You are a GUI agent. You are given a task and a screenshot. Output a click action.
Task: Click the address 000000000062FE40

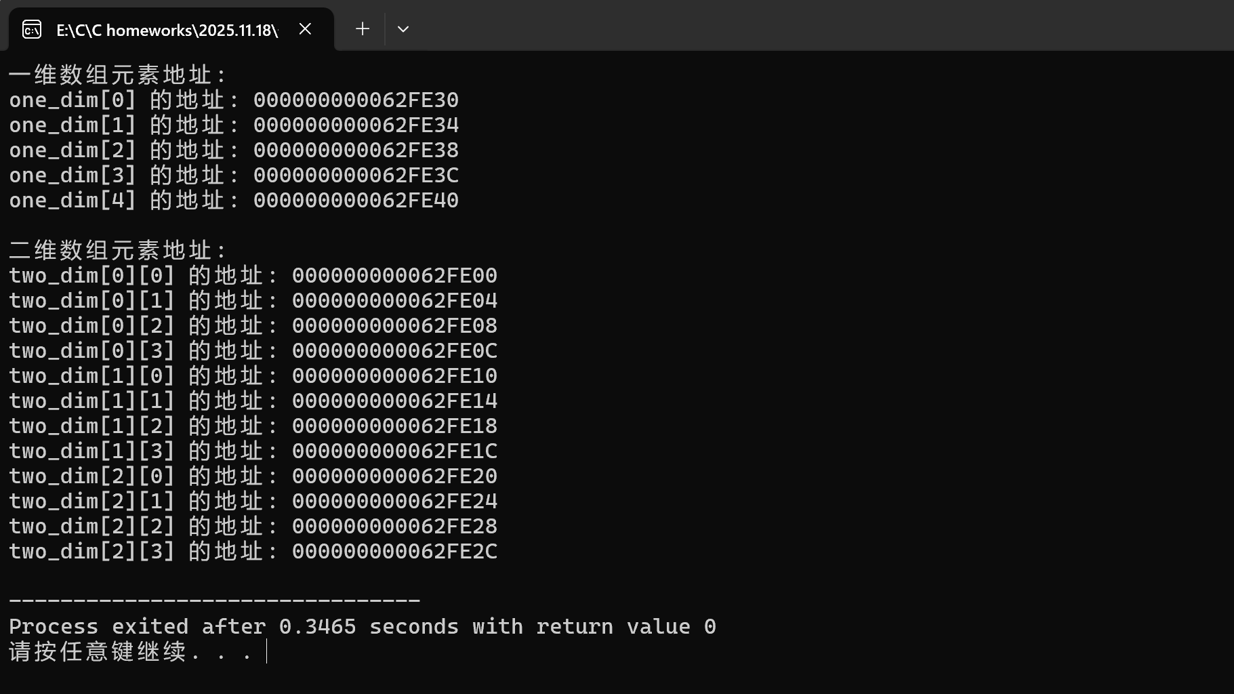tap(356, 201)
